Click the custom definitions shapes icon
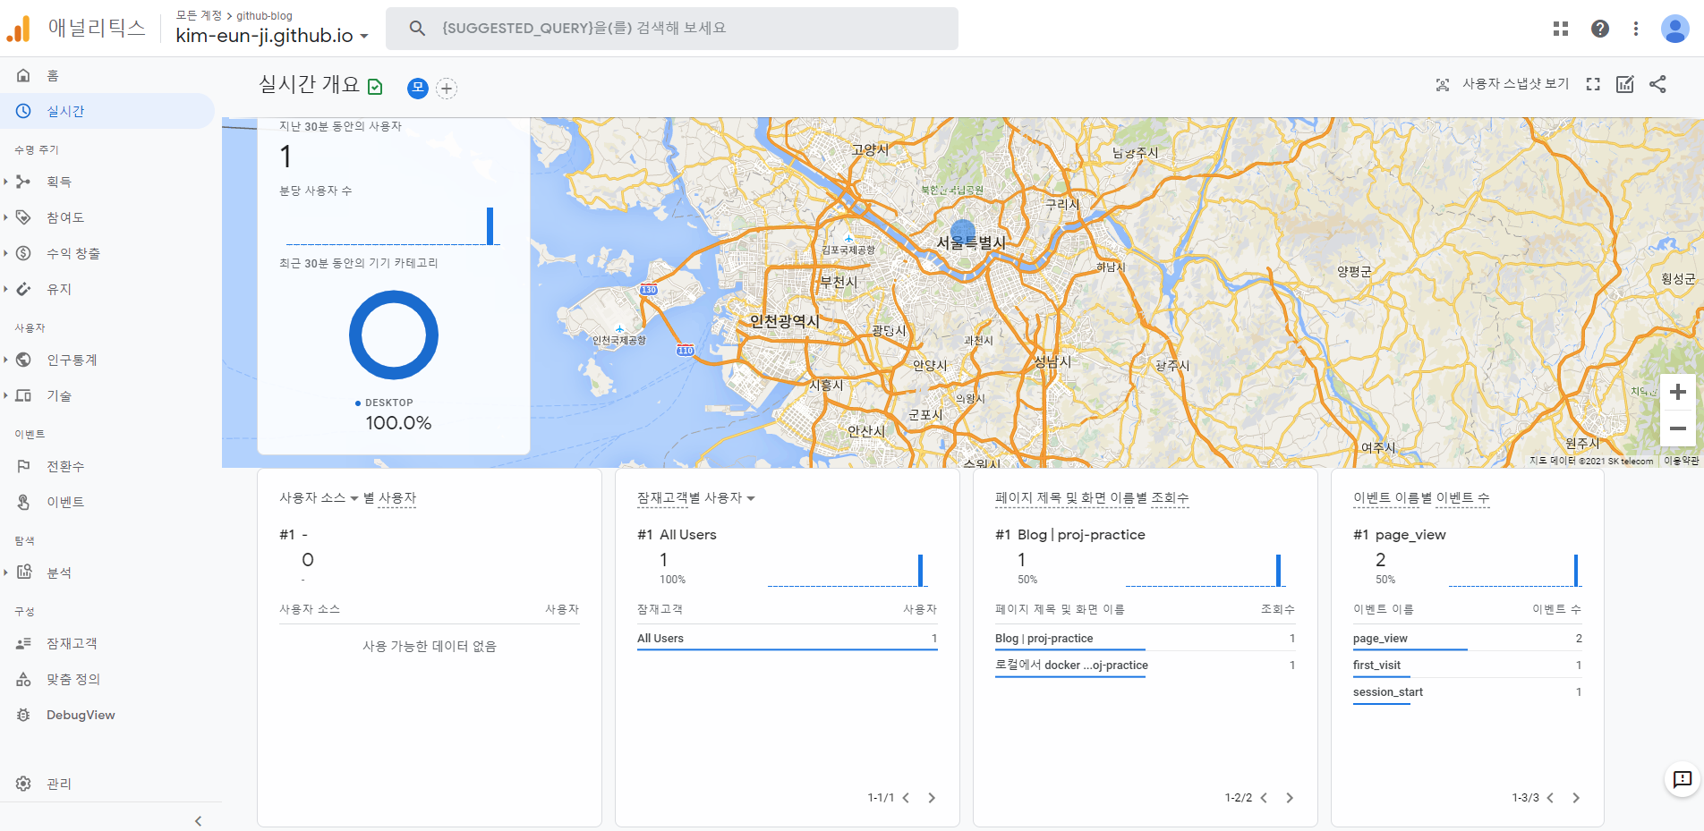The width and height of the screenshot is (1704, 831). (24, 679)
